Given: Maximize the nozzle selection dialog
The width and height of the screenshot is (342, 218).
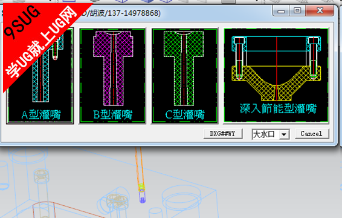Looking at the screenshot, I should (297, 10).
